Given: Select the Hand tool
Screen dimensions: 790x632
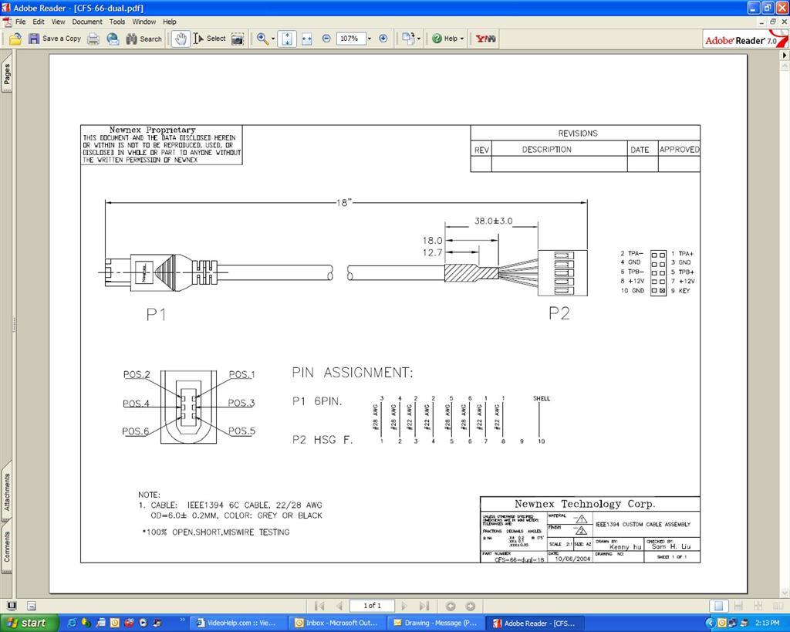Looking at the screenshot, I should pyautogui.click(x=181, y=39).
